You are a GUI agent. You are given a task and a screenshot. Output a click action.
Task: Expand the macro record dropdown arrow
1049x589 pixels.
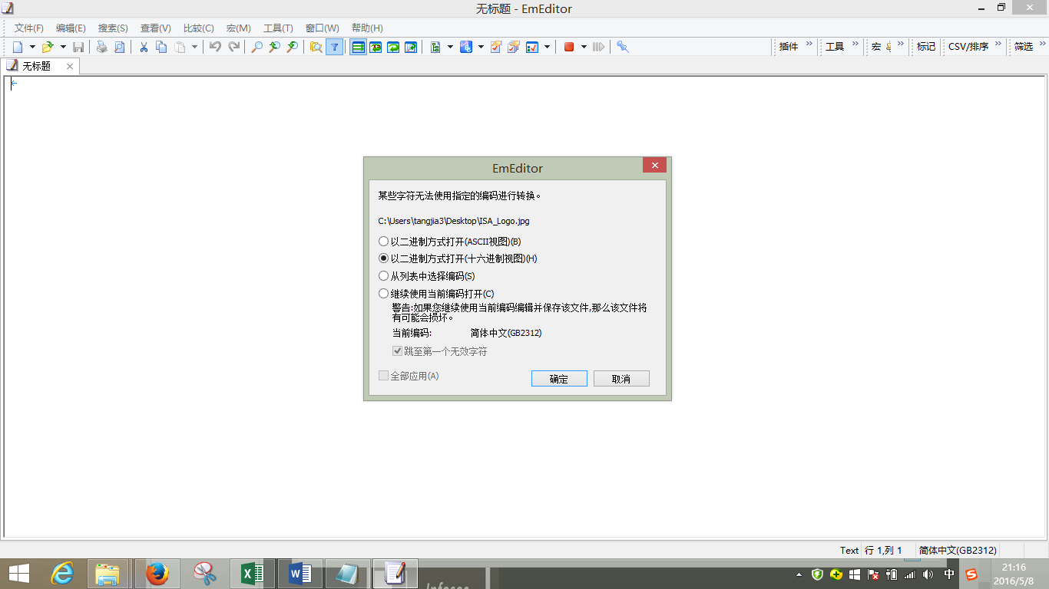[584, 47]
